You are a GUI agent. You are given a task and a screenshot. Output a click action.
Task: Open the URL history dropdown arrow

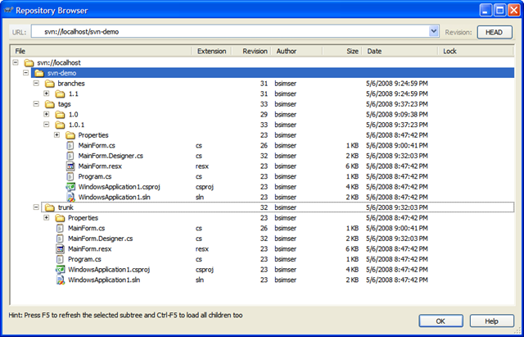[433, 31]
